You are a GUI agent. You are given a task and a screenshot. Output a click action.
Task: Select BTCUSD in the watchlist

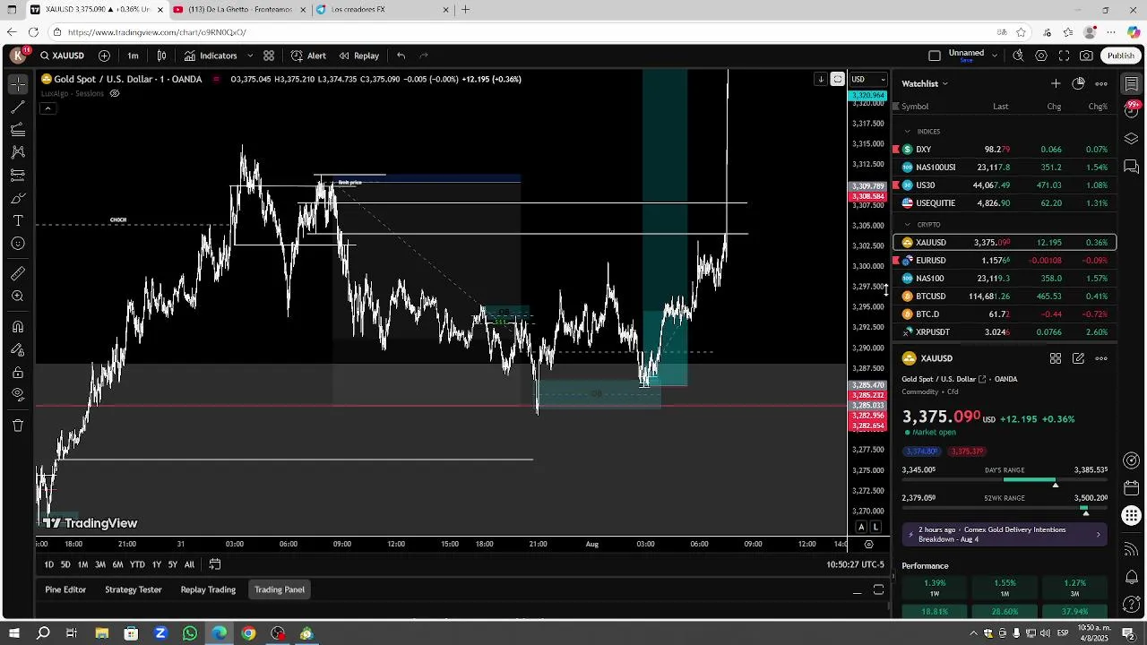[x=1005, y=297]
